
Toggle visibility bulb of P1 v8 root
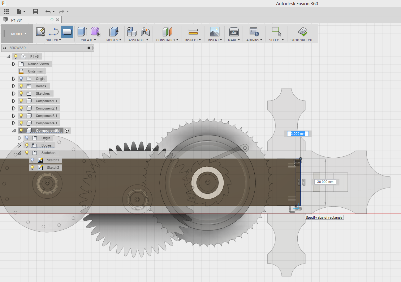15,56
